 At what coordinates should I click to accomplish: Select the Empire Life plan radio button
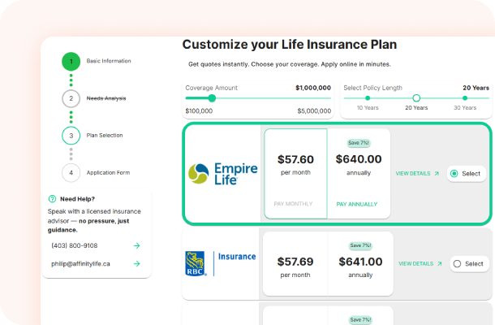(x=454, y=173)
